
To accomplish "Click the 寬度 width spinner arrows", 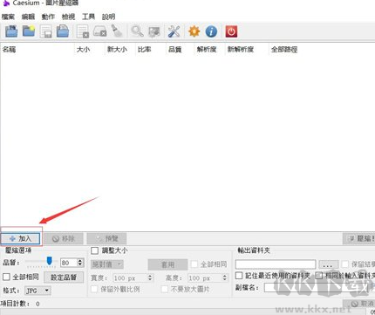I will coord(150,277).
